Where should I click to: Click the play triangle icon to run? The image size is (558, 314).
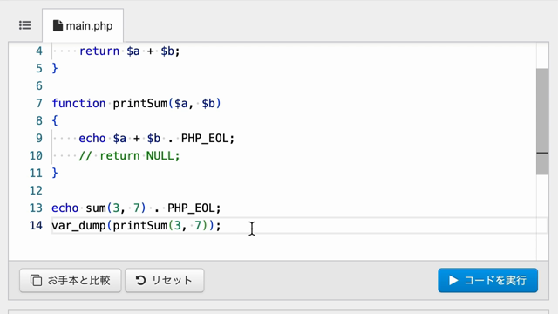point(453,280)
